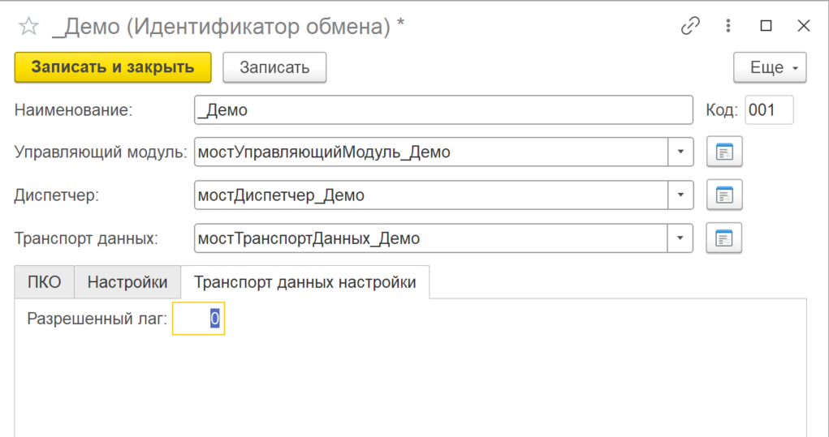The height and width of the screenshot is (437, 829).
Task: Switch to the Настройки tab
Action: (127, 282)
